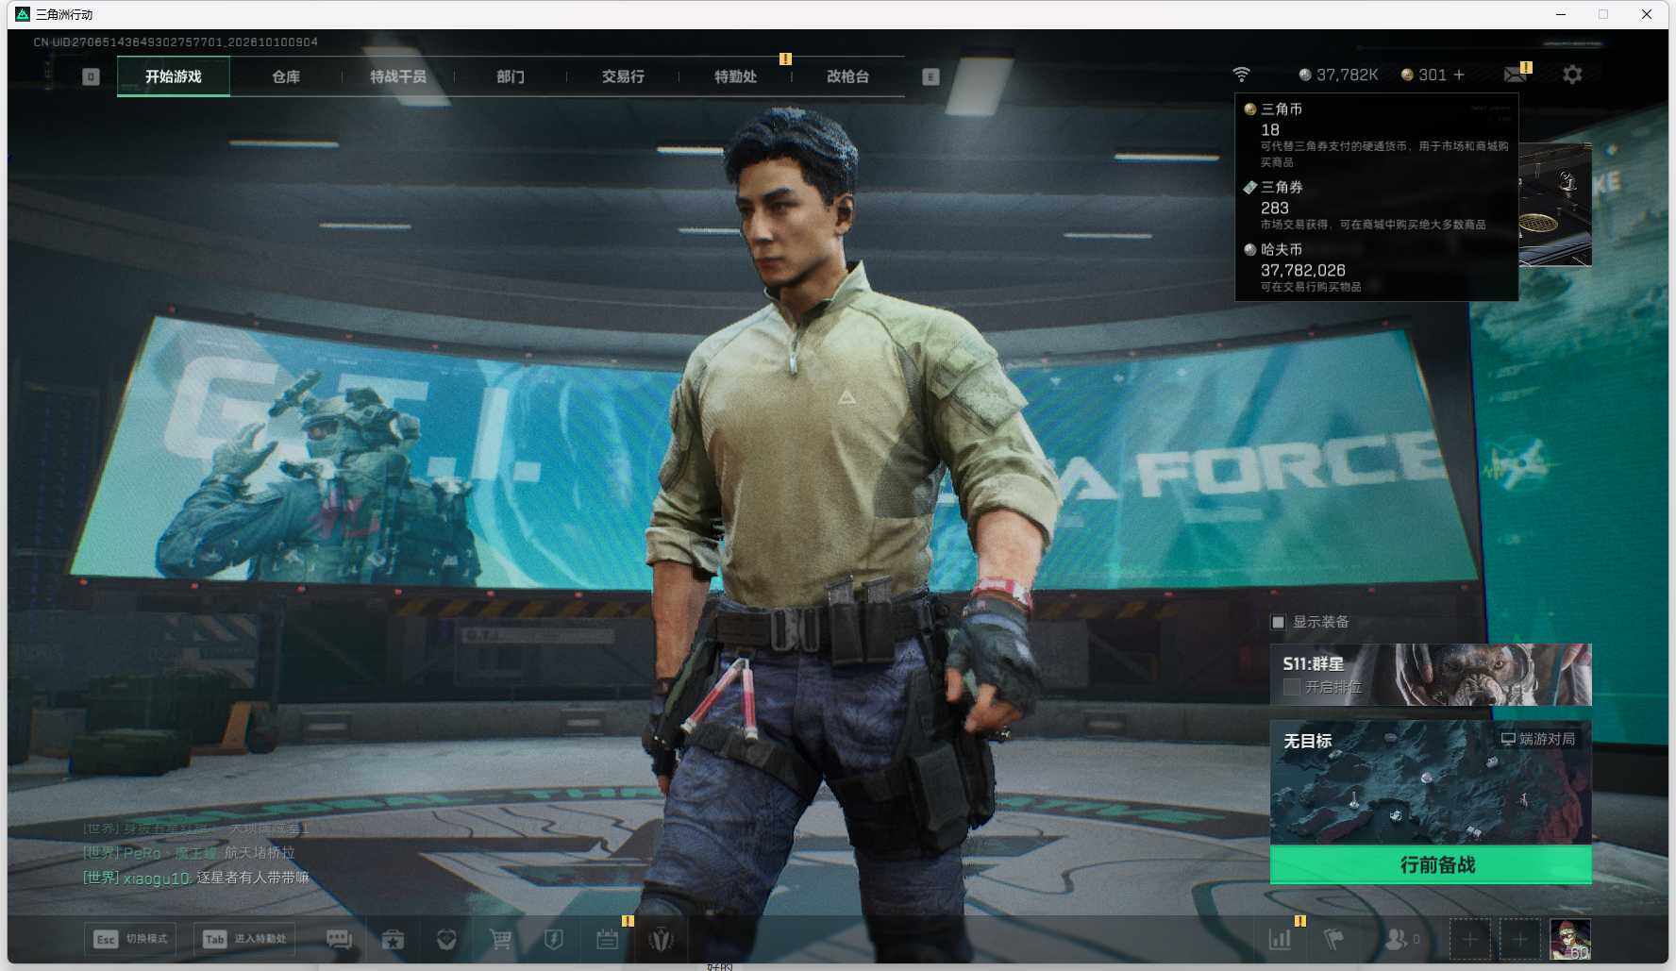1676x971 pixels.
Task: Tick the 开启排位 checkbox
Action: pos(1292,687)
